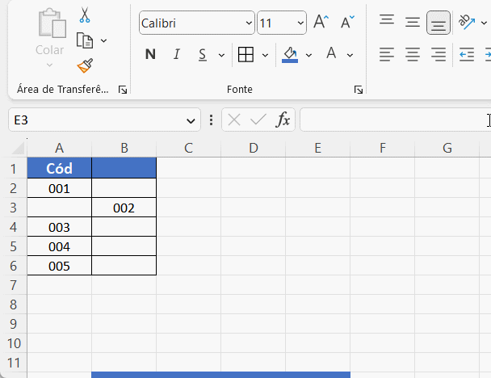
Task: Activate the Format Painter brush
Action: coord(85,65)
